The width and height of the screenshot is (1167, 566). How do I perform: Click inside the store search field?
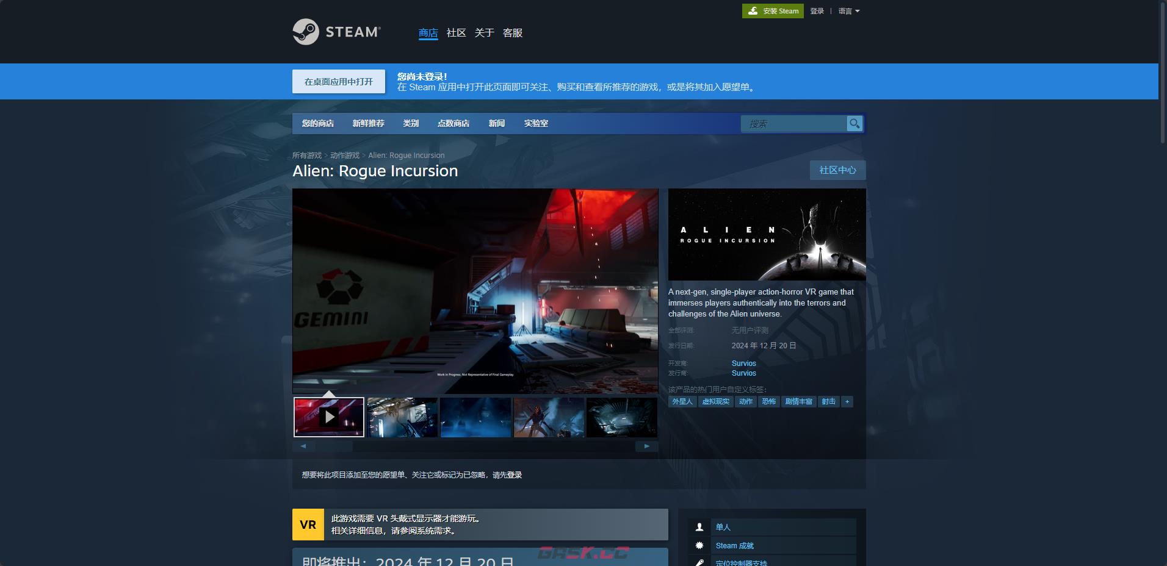pos(793,124)
